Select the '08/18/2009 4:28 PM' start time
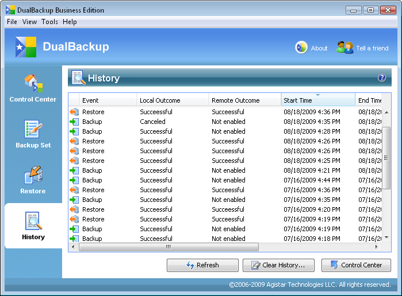This screenshot has height=296, width=402. [x=312, y=131]
